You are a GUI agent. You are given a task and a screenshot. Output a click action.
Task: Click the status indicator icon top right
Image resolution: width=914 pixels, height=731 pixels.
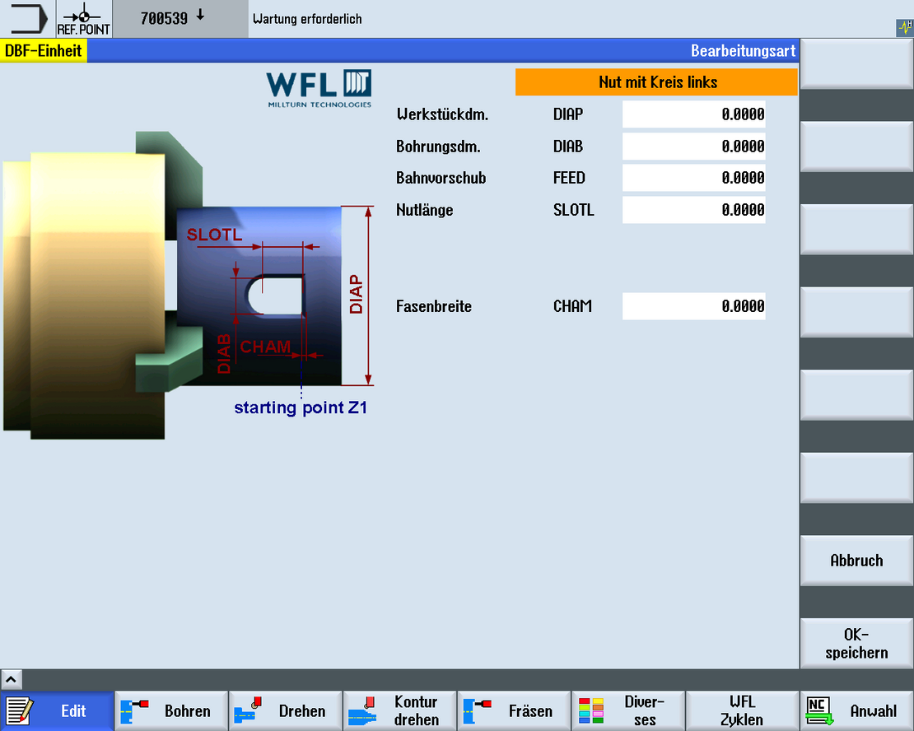click(905, 27)
